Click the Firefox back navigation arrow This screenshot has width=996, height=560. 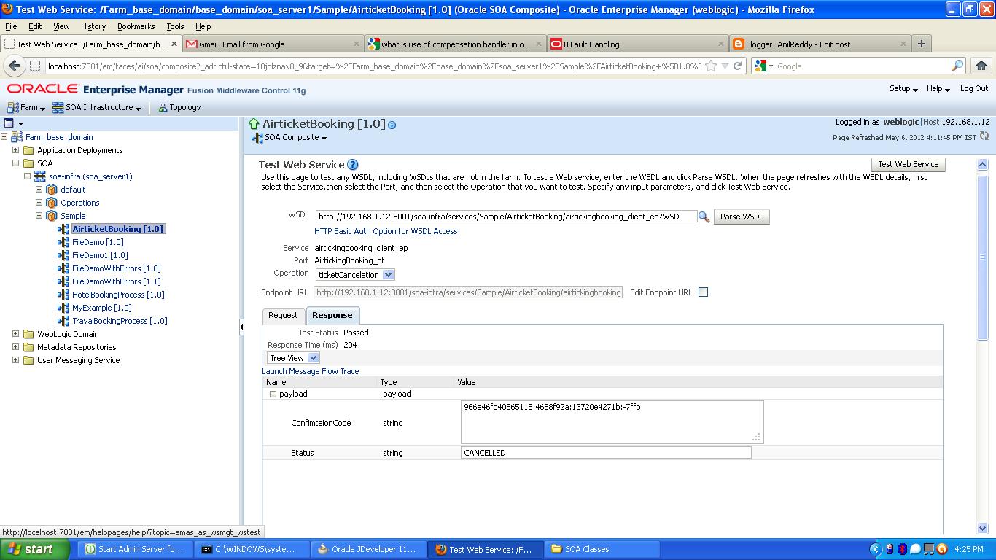[x=15, y=66]
